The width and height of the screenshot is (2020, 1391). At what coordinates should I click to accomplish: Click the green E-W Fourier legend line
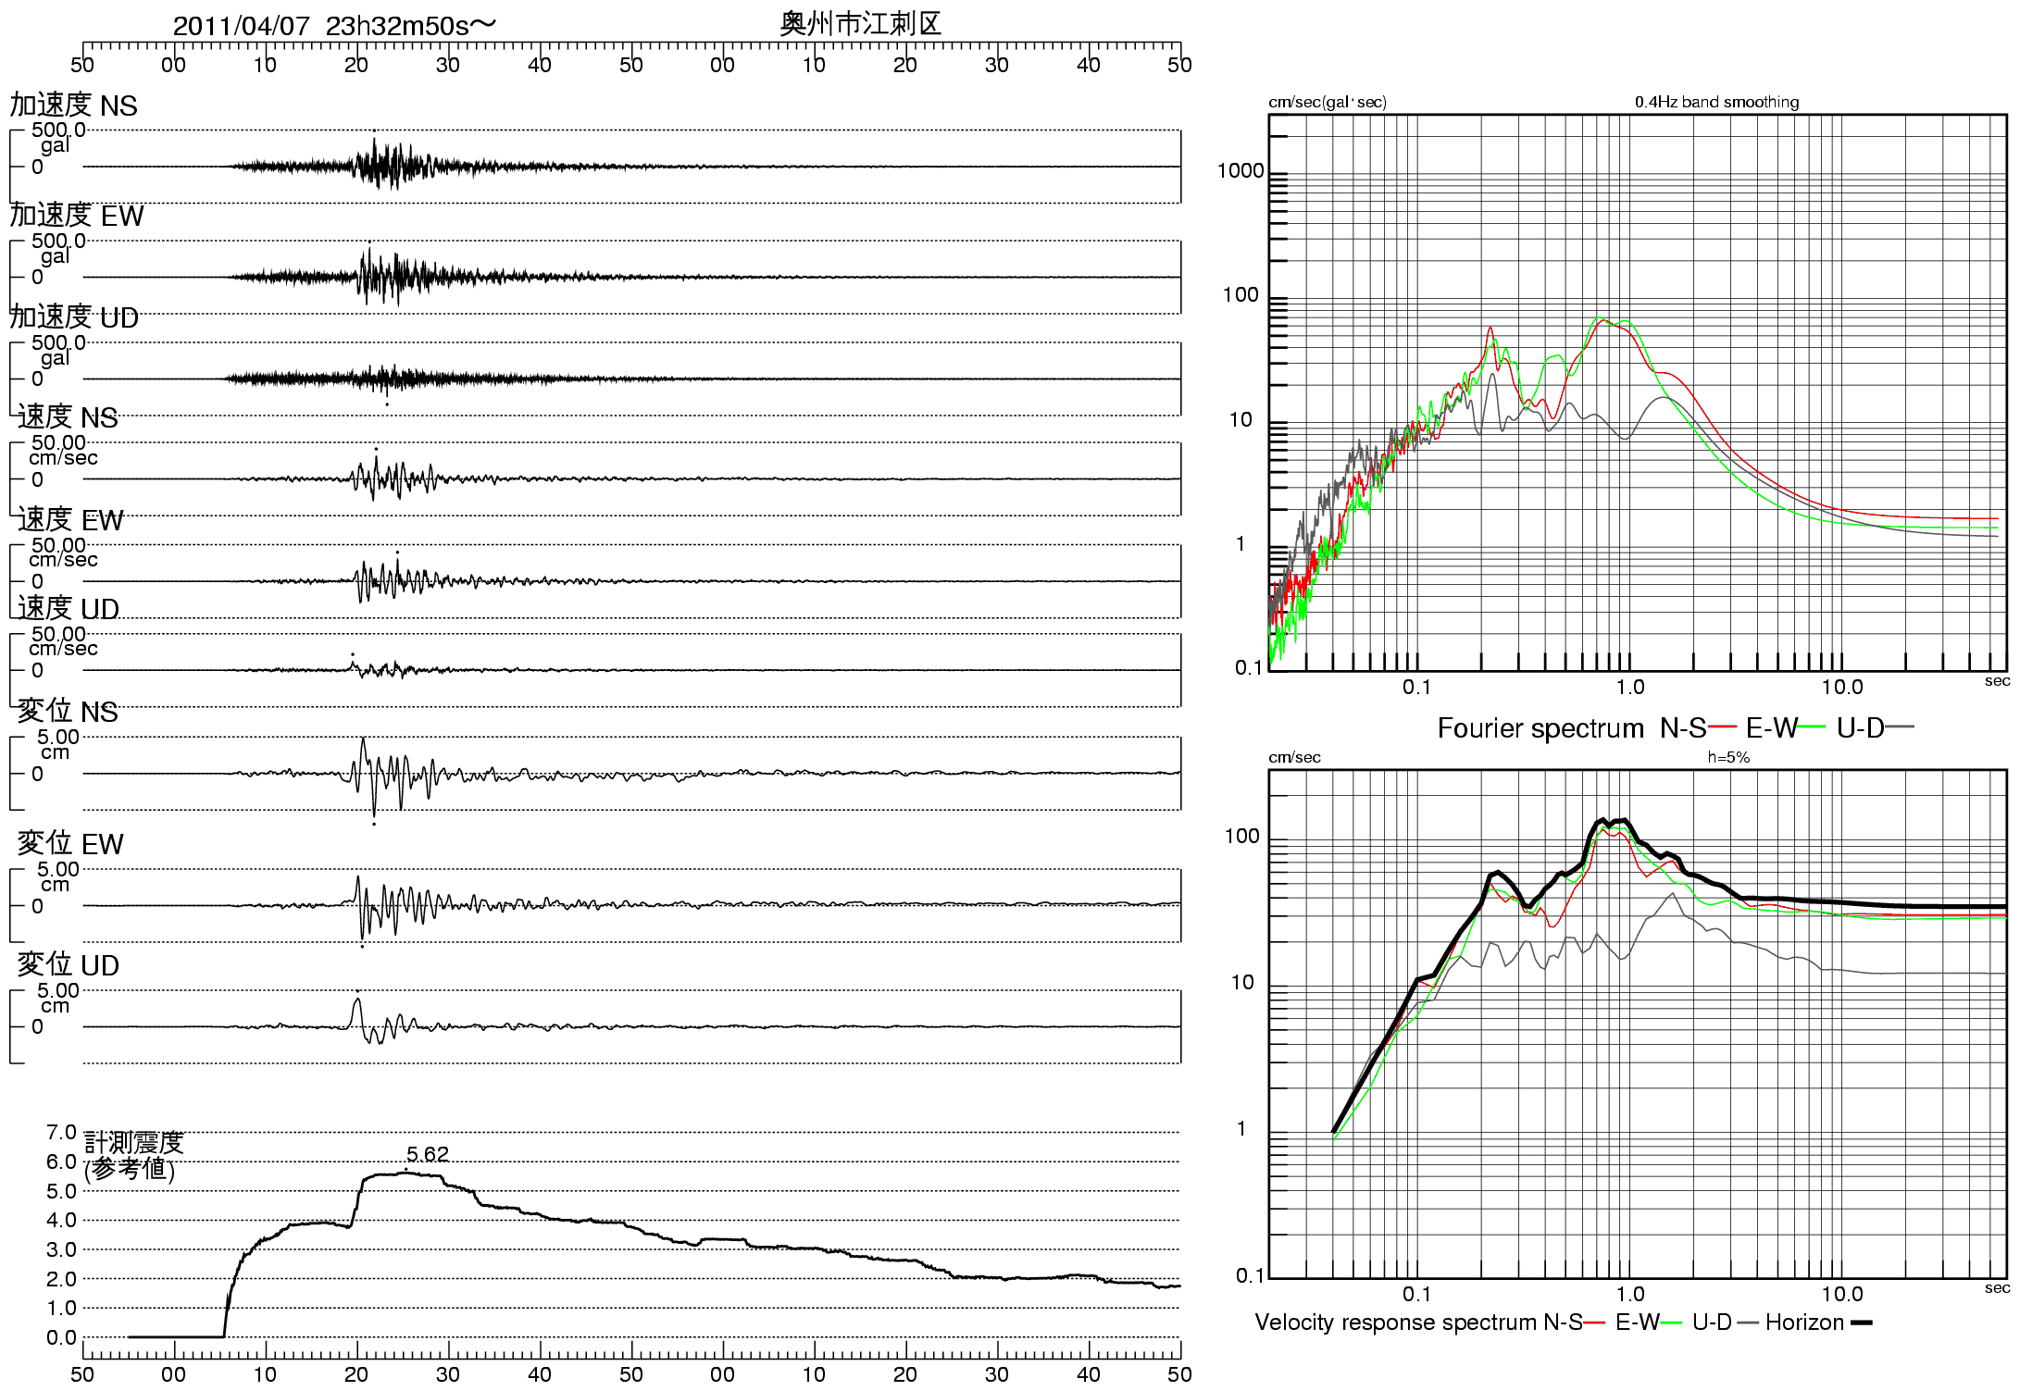[1811, 727]
